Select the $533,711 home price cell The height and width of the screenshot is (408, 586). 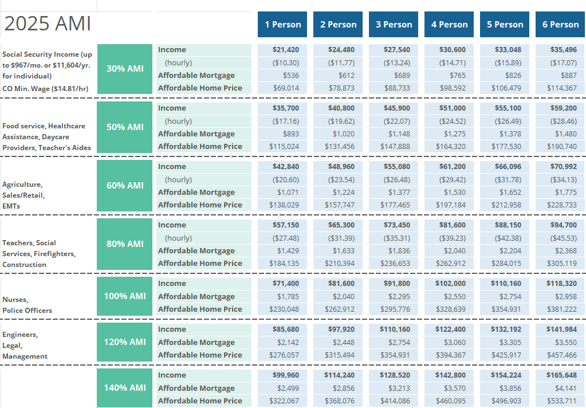[560, 401]
